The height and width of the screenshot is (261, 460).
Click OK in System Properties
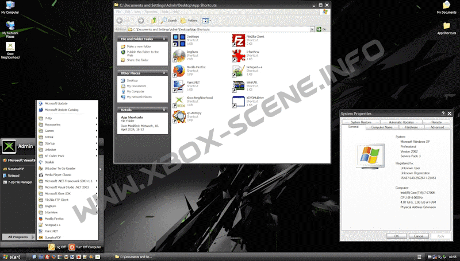(396, 236)
